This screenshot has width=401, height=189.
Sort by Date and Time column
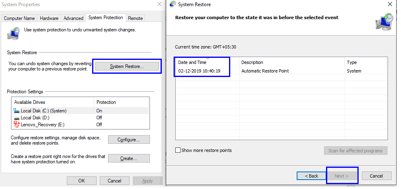click(192, 62)
